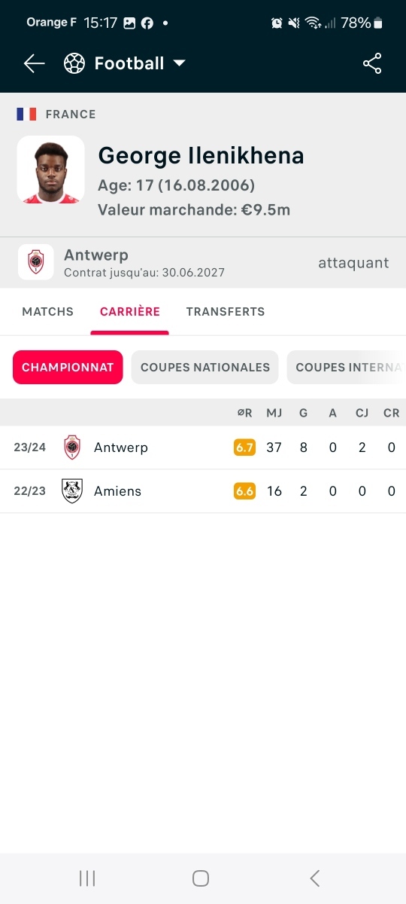The width and height of the screenshot is (406, 904).
Task: Select the CHAMPIONNAT filter chip
Action: point(68,368)
